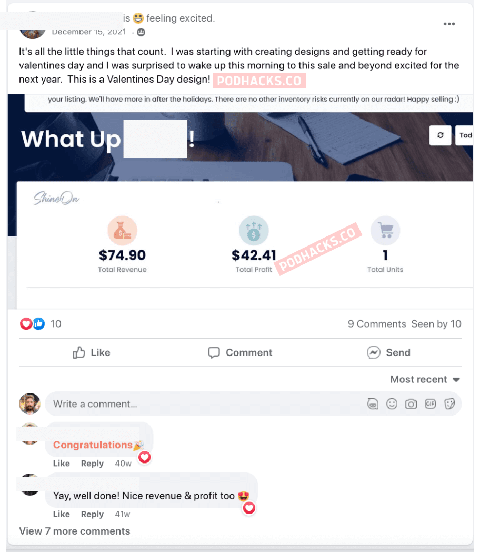The height and width of the screenshot is (552, 480).
Task: Click the Total Profit dollar icon
Action: tap(254, 231)
